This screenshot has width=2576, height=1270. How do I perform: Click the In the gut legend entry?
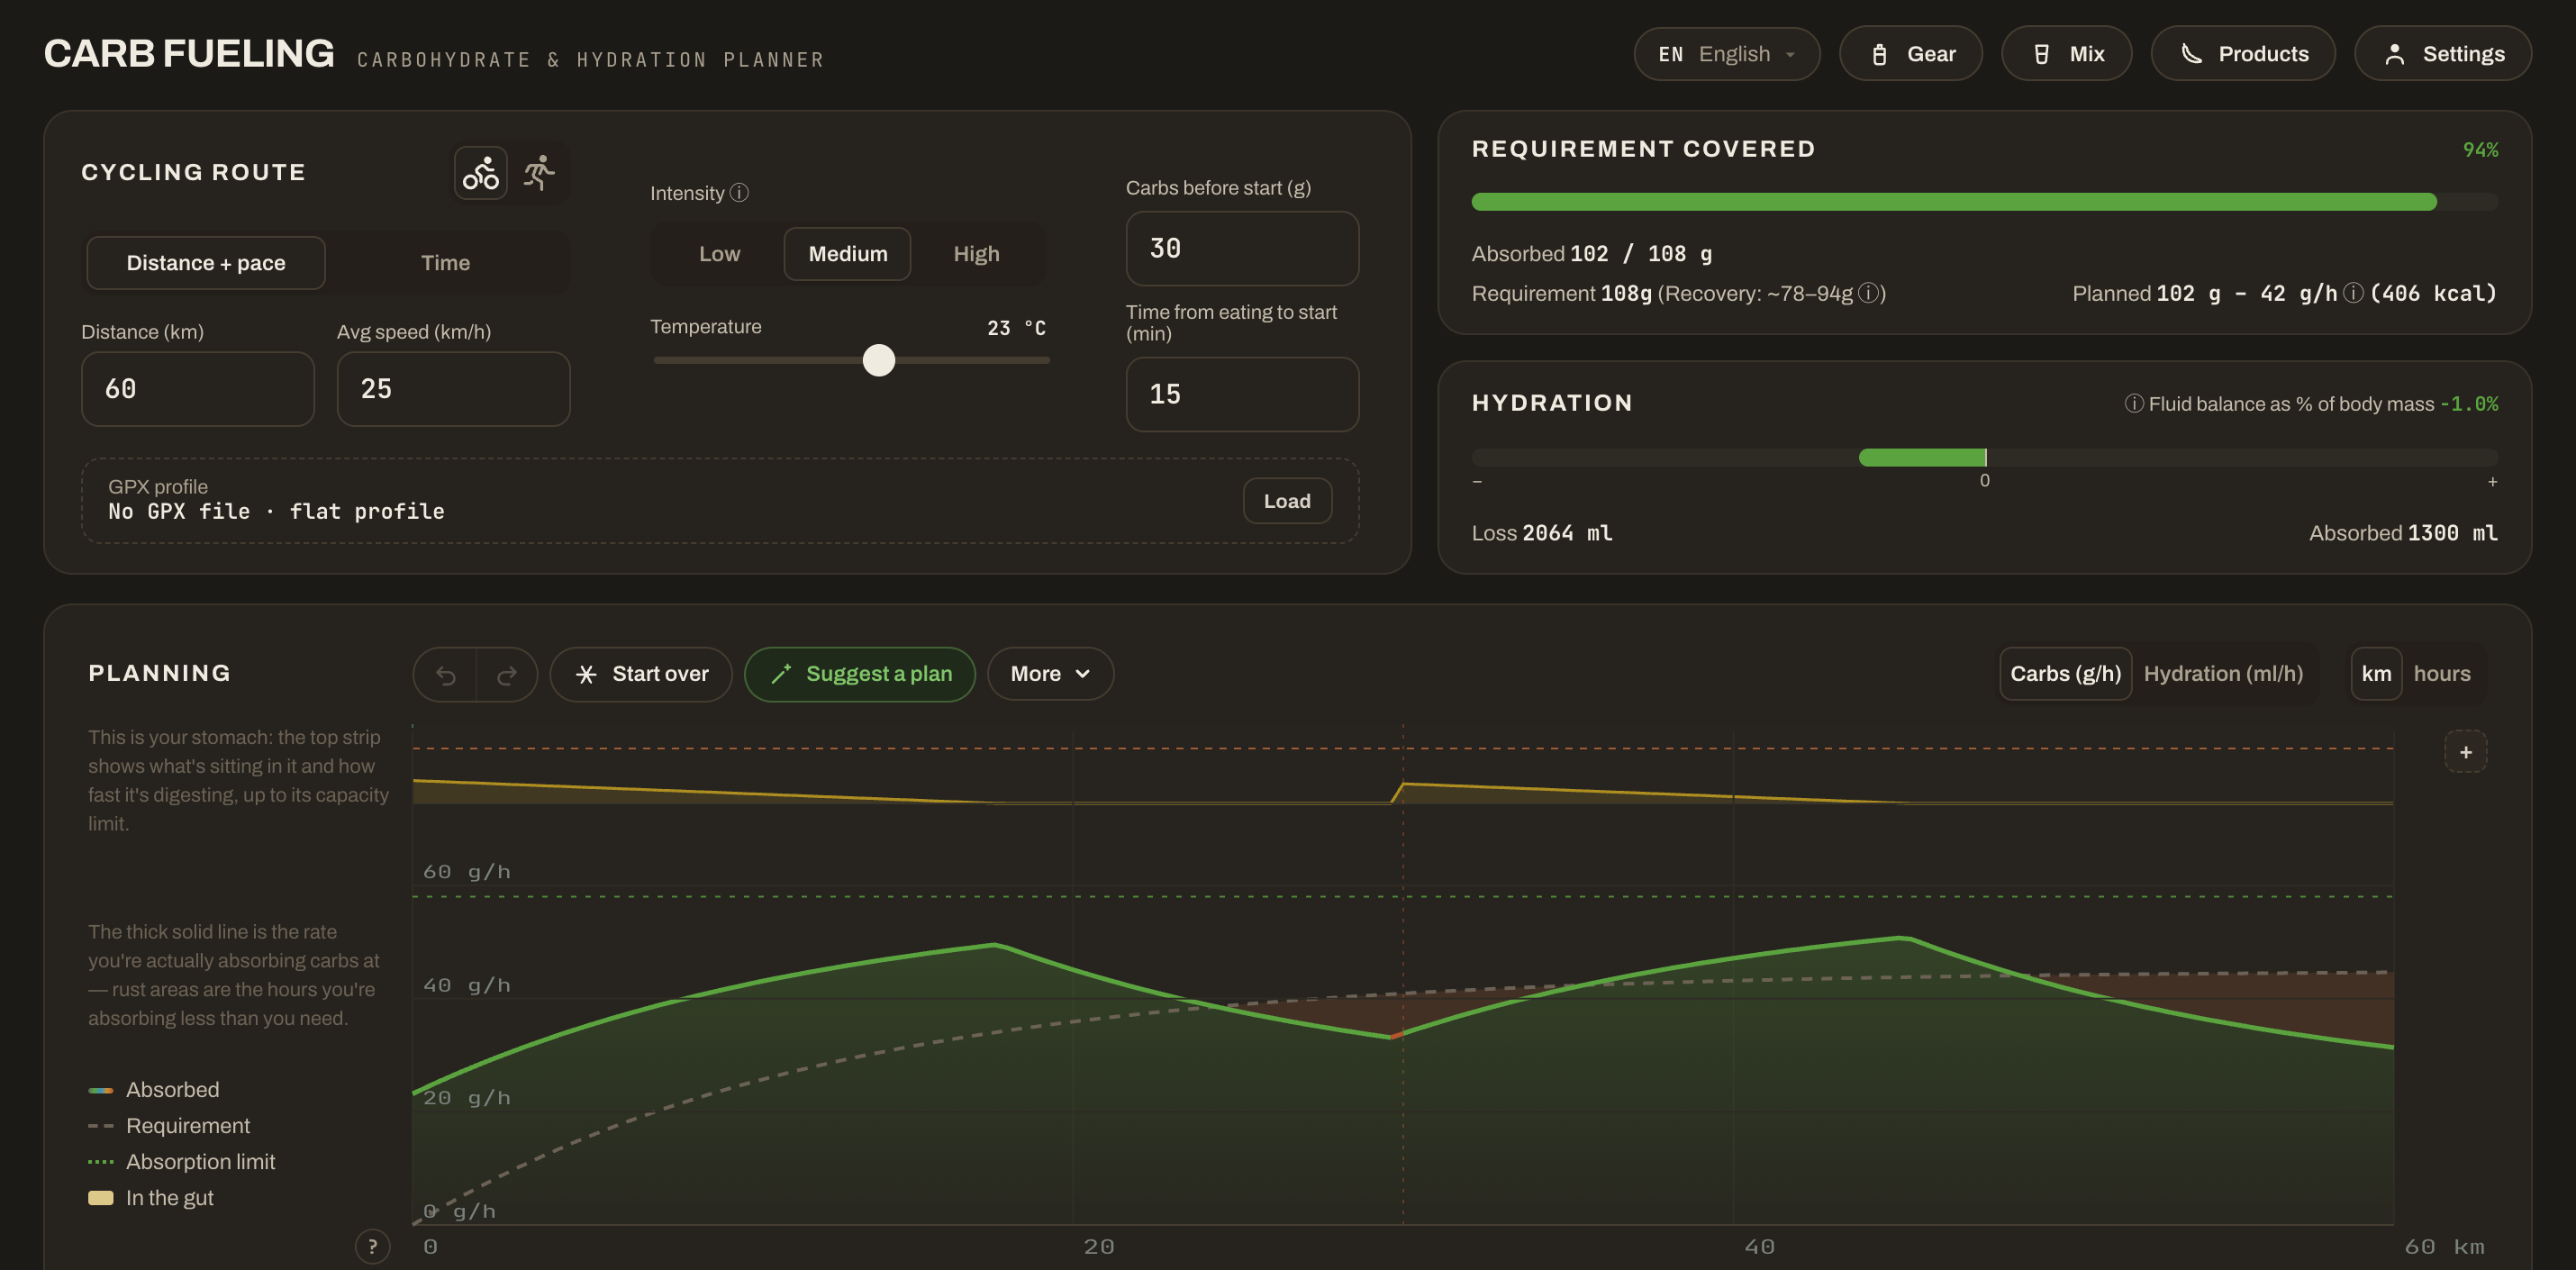(x=151, y=1198)
